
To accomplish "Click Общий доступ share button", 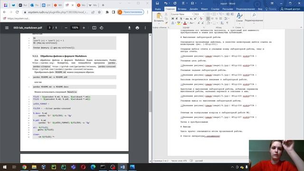I will click(x=290, y=9).
